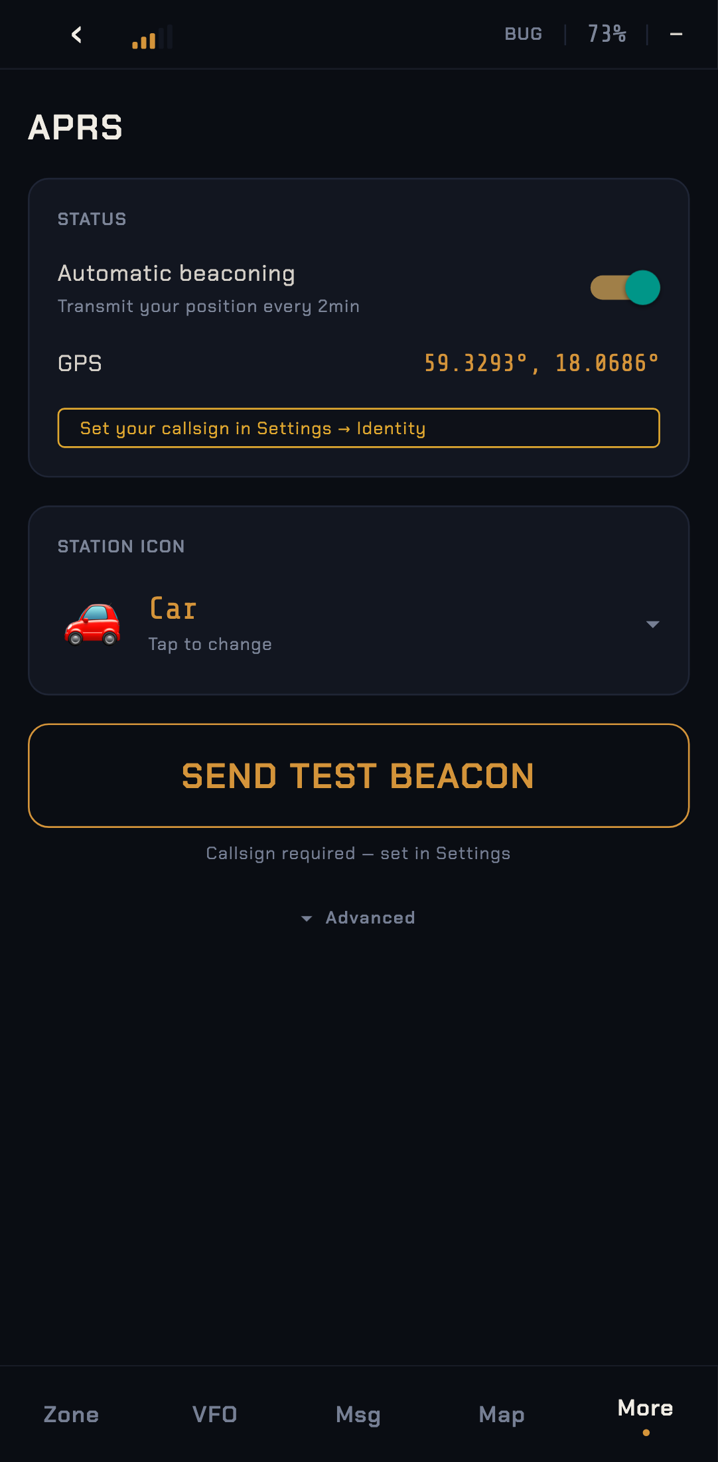Tap the APRS page title
Viewport: 718px width, 1462px height.
coord(76,127)
